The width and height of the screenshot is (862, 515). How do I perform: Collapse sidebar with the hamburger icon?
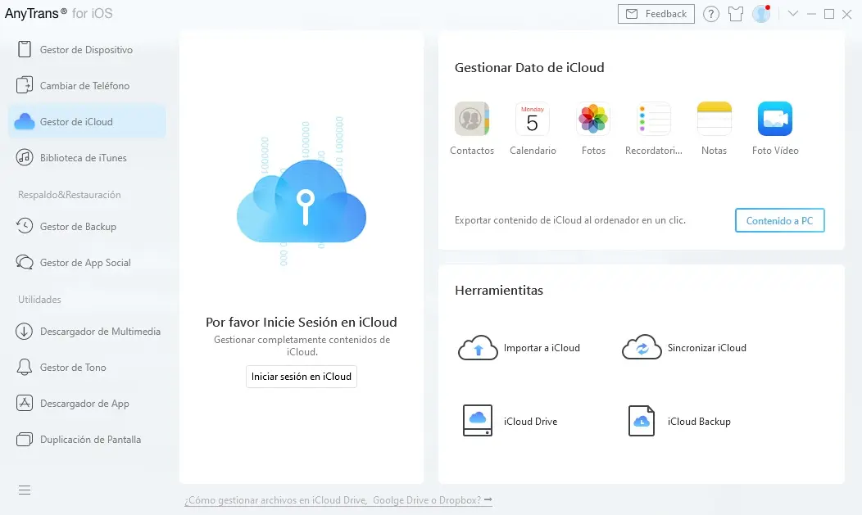coord(25,490)
